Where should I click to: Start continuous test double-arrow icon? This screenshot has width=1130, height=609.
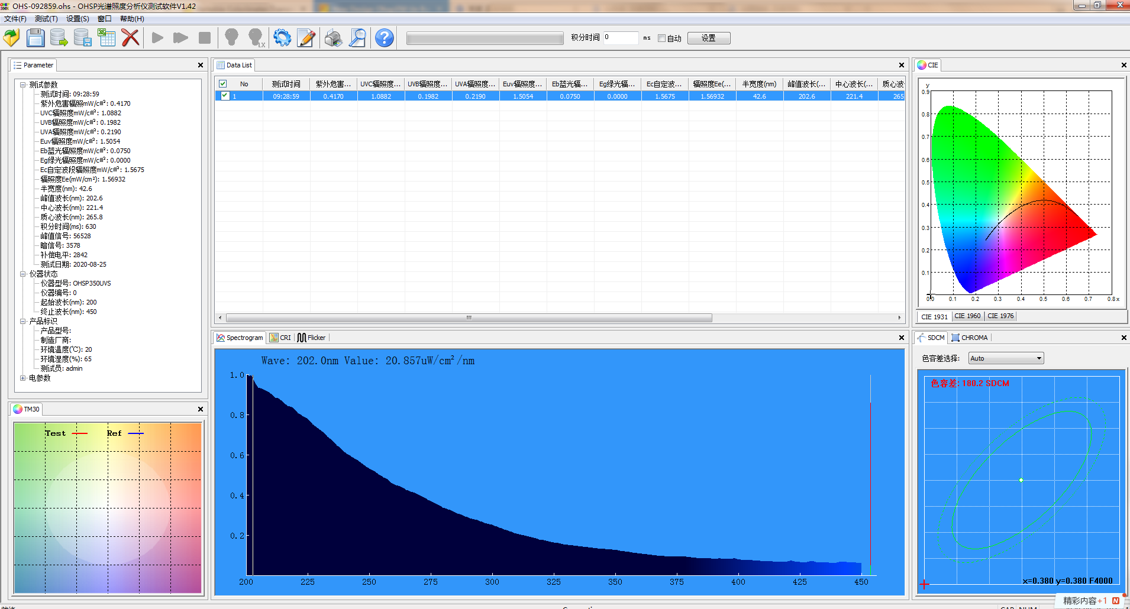(x=181, y=38)
